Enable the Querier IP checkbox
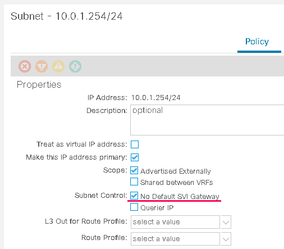The image size is (284, 249). click(134, 207)
